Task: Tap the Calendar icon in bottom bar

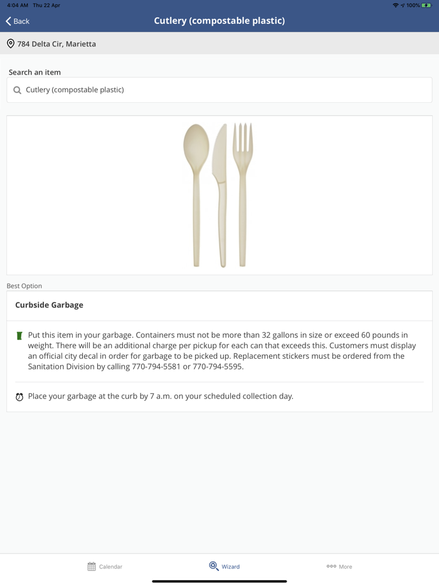Action: tap(92, 567)
